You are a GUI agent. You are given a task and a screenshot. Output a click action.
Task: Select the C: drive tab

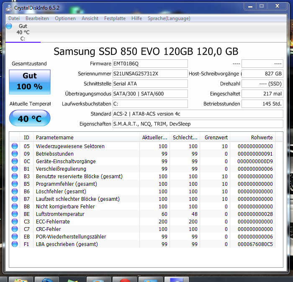(x=23, y=32)
